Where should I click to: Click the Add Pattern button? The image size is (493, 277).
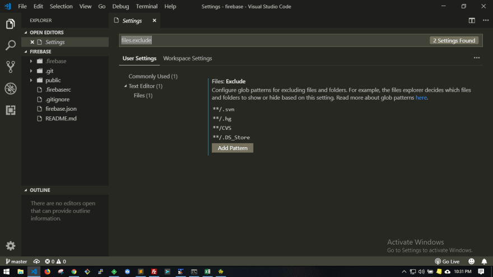tap(232, 148)
